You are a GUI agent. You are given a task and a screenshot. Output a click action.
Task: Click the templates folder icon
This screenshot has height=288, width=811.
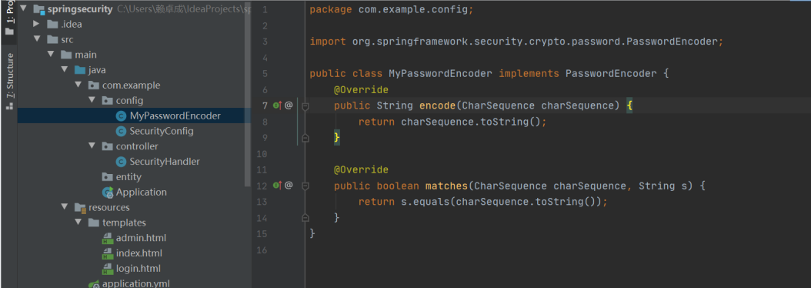click(x=94, y=223)
